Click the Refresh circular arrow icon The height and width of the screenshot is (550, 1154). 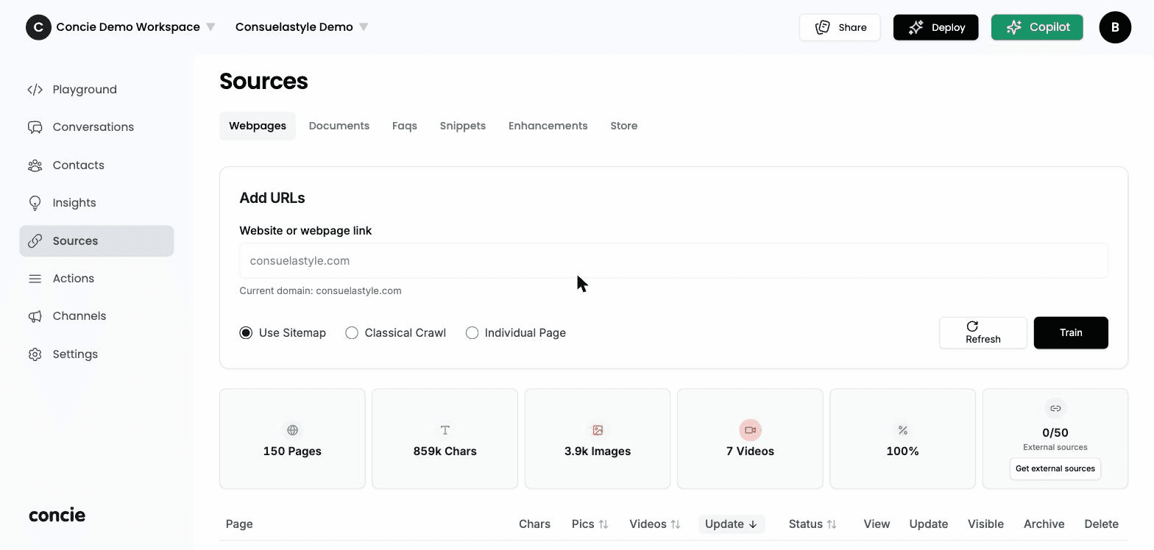(x=972, y=326)
